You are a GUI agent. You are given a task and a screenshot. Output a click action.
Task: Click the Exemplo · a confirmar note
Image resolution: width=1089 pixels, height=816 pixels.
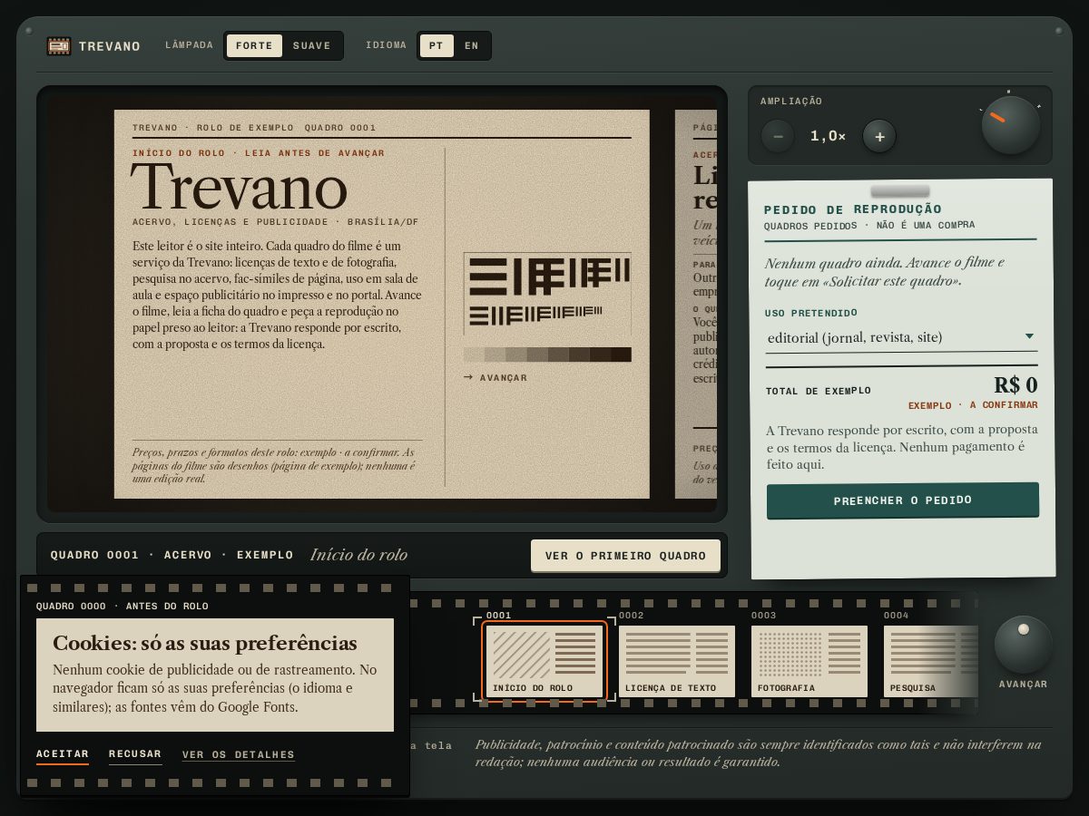tap(973, 405)
